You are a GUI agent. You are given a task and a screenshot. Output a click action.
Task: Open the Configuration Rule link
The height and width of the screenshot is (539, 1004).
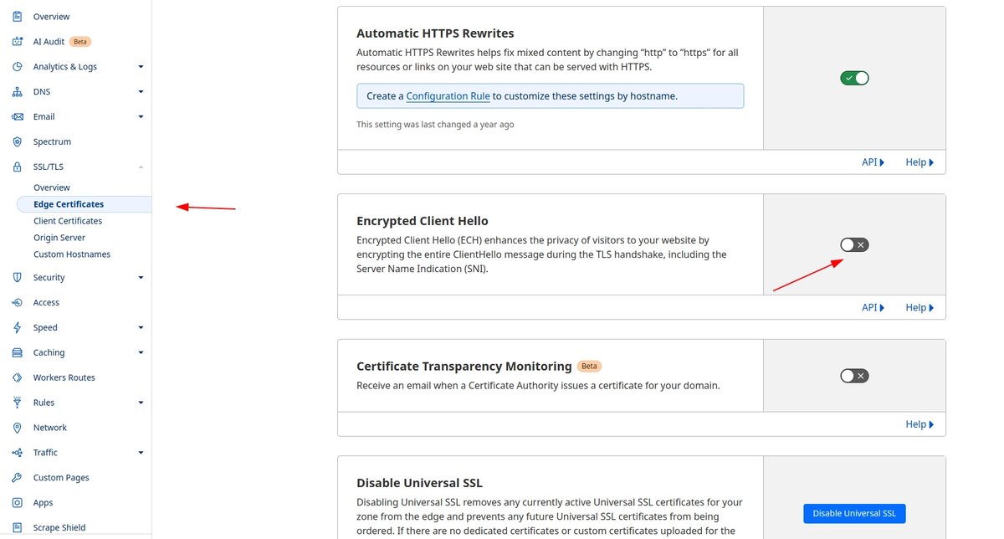tap(448, 96)
